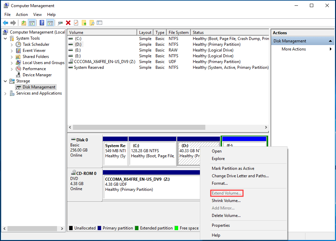This screenshot has width=336, height=241.
Task: Click the Up One Level folder icon
Action: point(23,23)
